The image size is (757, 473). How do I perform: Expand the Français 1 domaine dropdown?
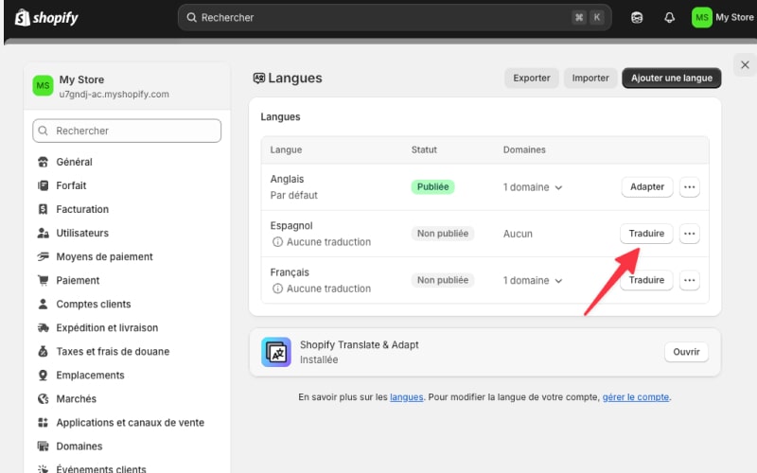(x=533, y=280)
